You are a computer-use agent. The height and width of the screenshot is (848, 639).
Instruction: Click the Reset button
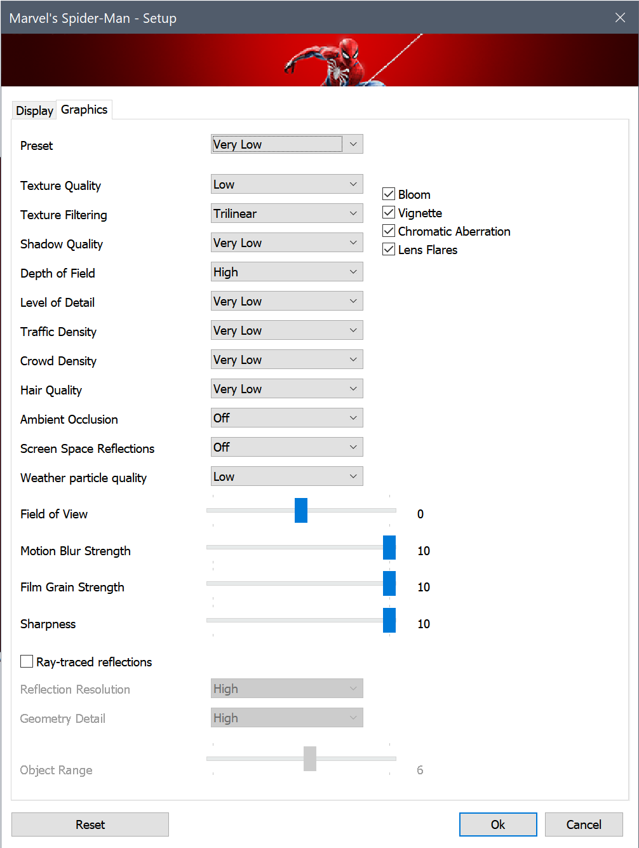click(90, 824)
